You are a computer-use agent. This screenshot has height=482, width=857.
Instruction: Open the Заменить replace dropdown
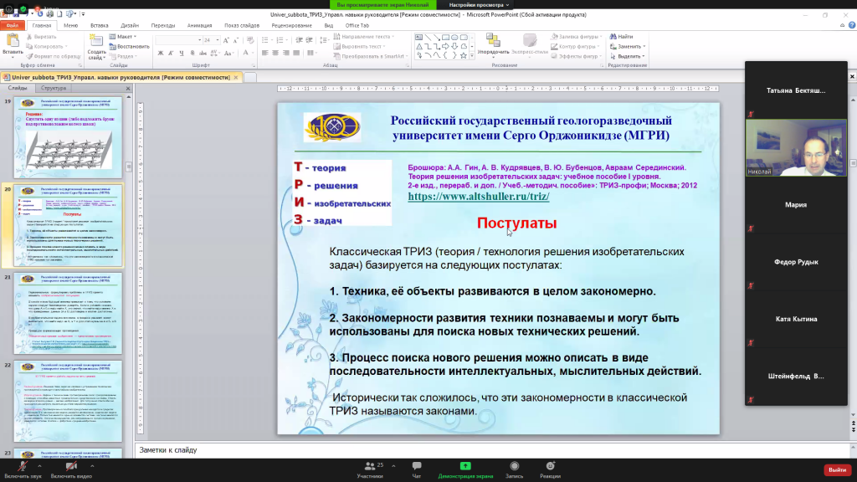[x=628, y=47]
